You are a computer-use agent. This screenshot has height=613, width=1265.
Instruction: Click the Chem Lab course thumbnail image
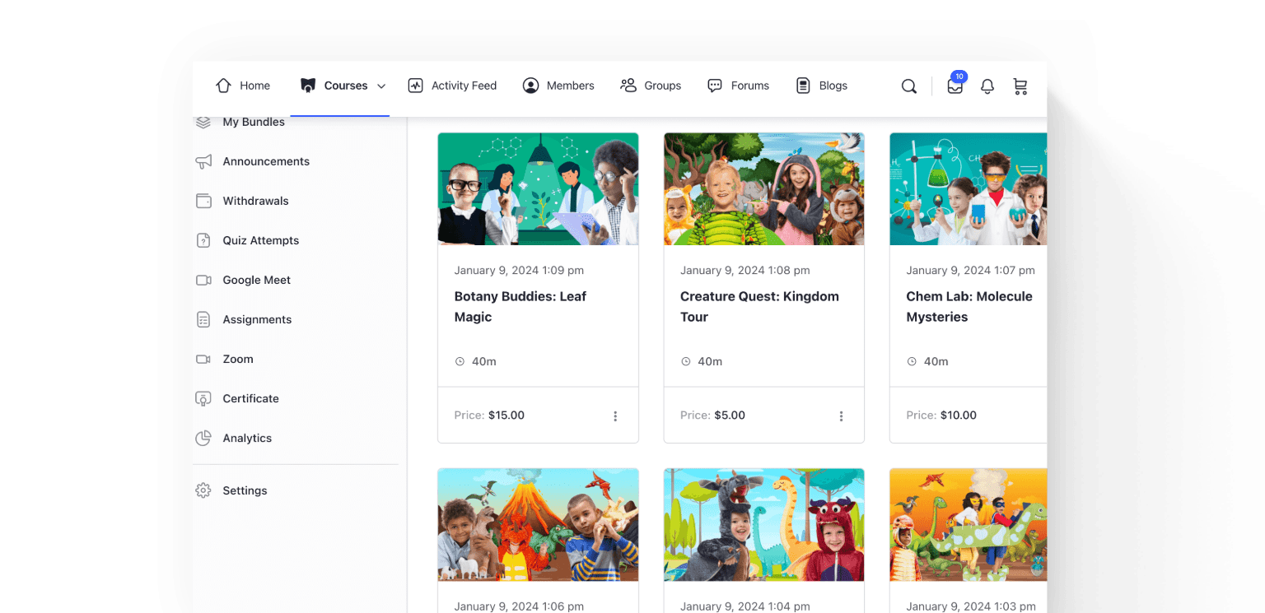(968, 189)
